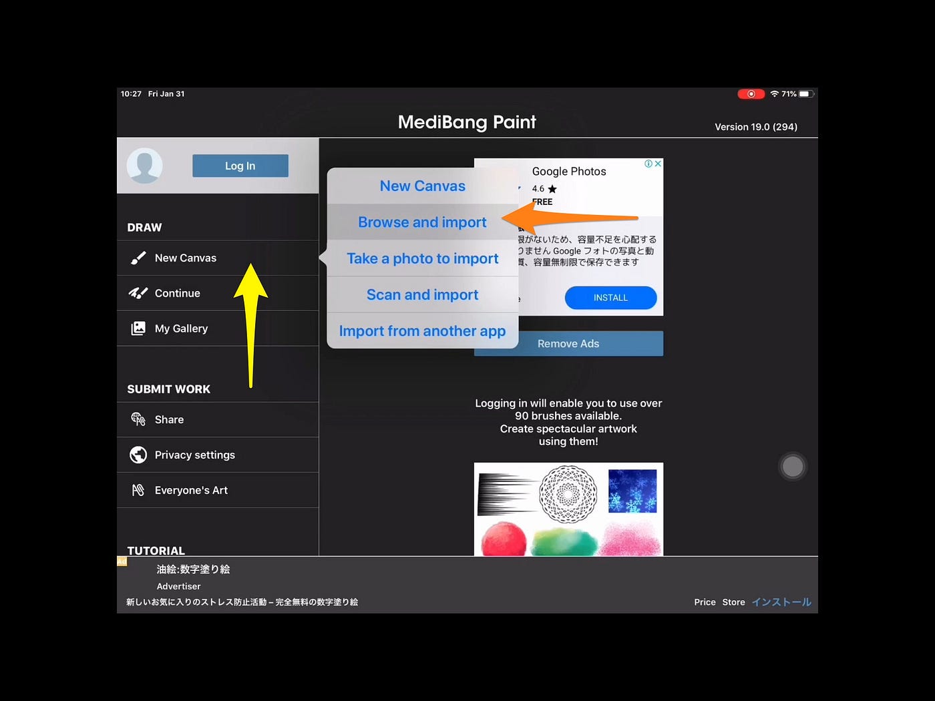Close the Google Photos ad with X
The height and width of the screenshot is (701, 935).
click(x=658, y=164)
